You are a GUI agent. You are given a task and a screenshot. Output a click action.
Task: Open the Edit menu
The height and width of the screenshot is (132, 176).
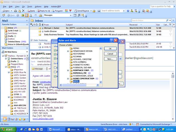coord(11,7)
